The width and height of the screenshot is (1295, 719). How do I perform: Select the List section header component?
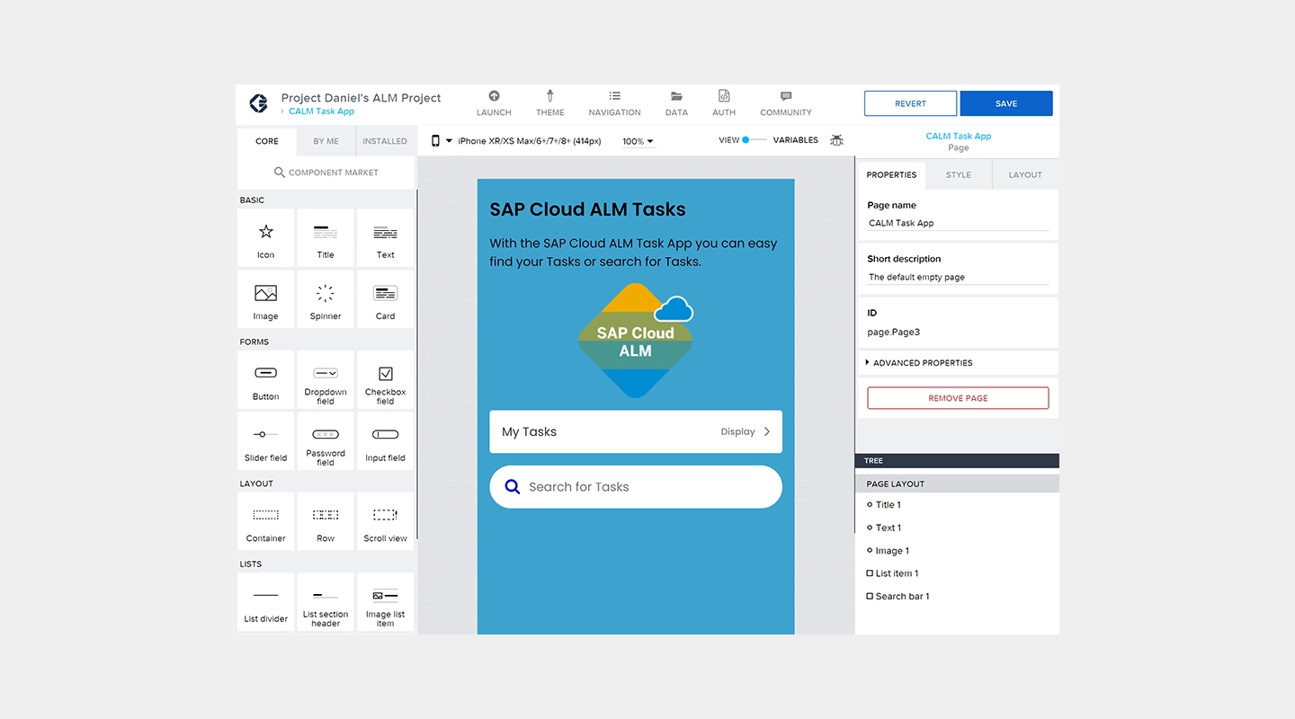click(x=326, y=602)
